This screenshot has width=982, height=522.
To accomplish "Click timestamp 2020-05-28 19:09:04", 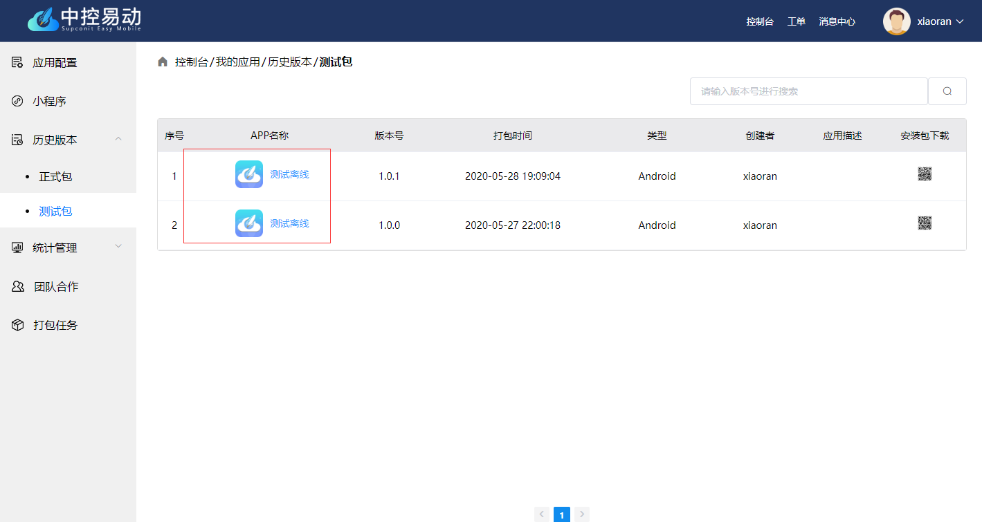I will tap(513, 176).
